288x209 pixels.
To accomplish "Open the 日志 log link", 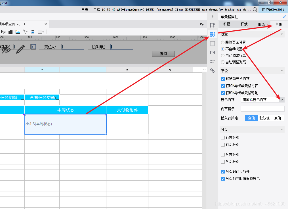I will click(85, 10).
